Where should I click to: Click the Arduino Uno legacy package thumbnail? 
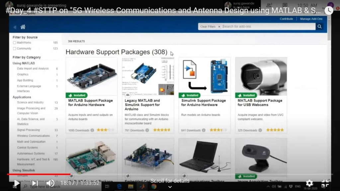(x=148, y=76)
